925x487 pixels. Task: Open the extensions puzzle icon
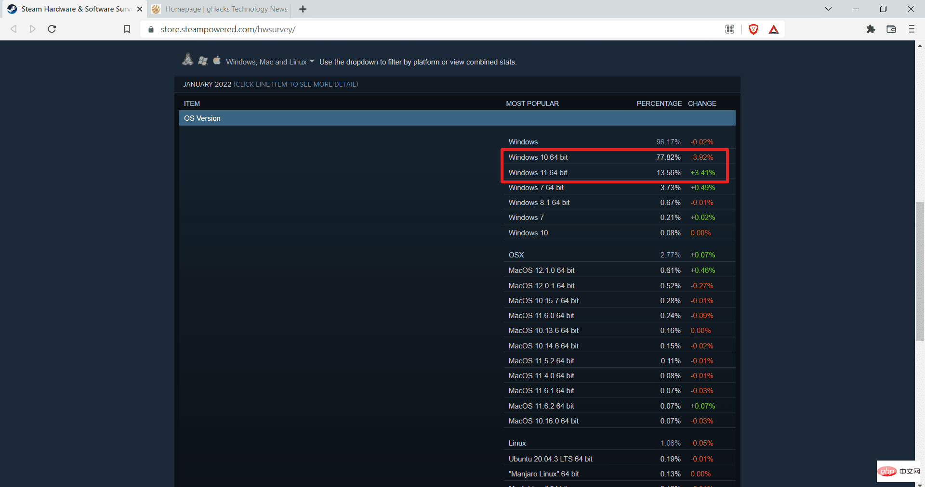871,29
